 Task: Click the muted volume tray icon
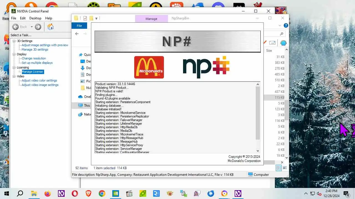click(319, 193)
